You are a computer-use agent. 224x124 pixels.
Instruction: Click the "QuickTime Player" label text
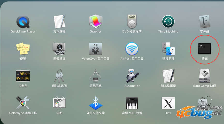[23, 32]
